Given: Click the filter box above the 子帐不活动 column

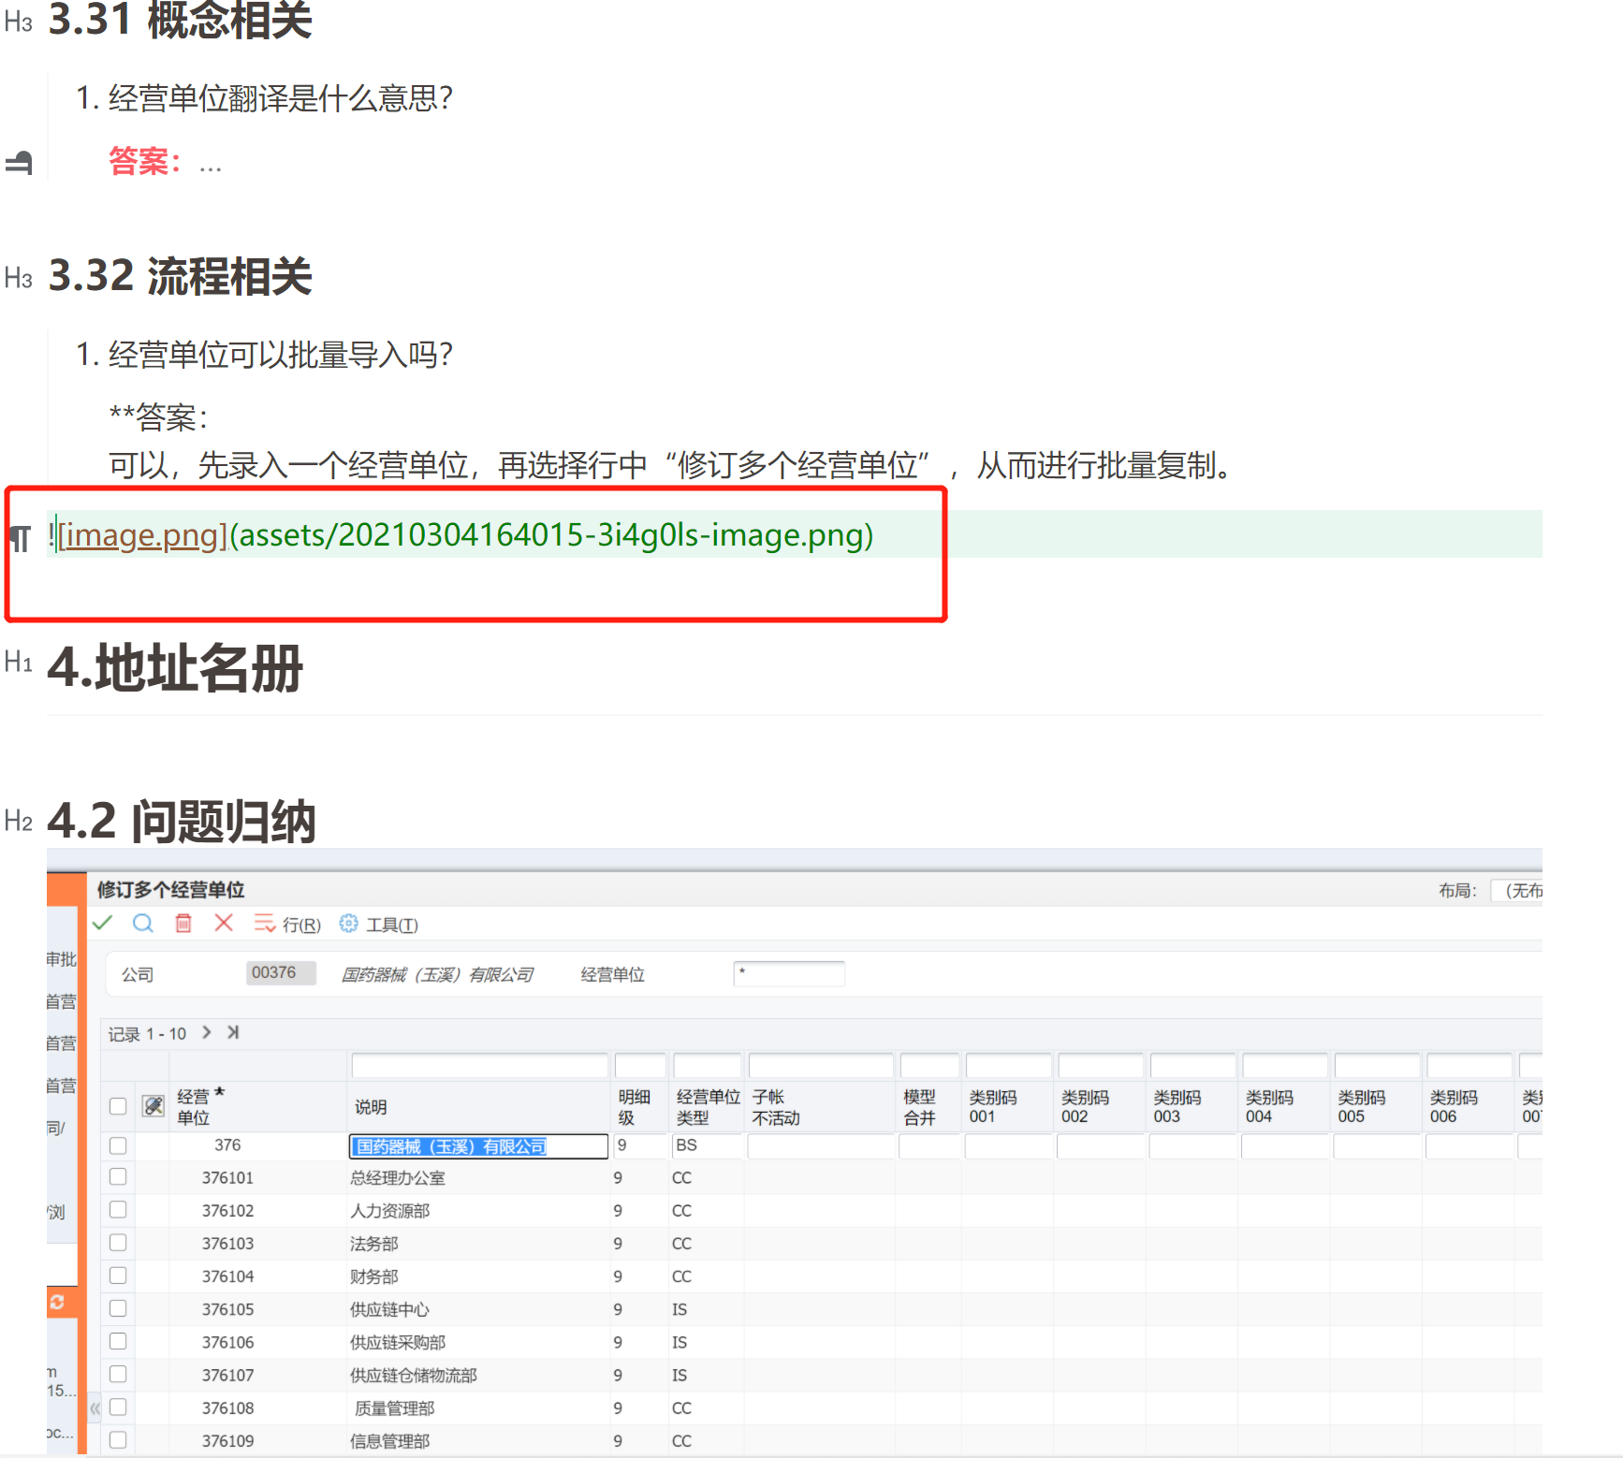Looking at the screenshot, I should [x=821, y=1066].
